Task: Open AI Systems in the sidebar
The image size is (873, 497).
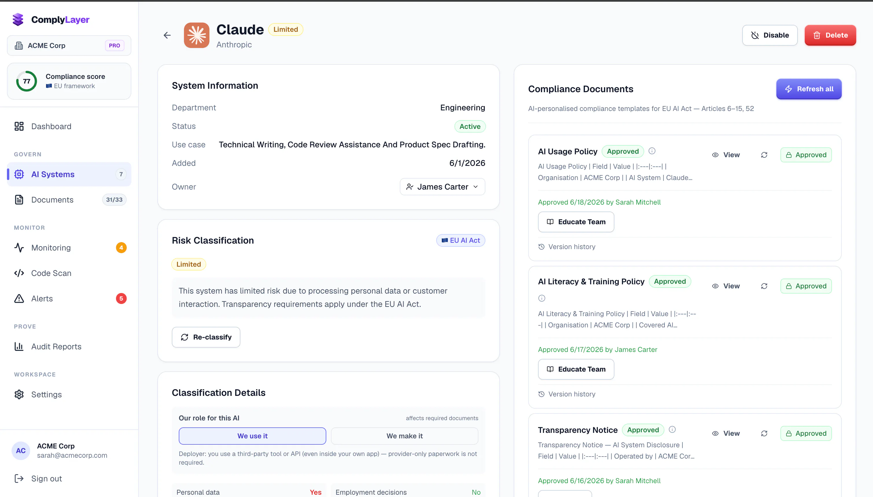Action: click(69, 175)
